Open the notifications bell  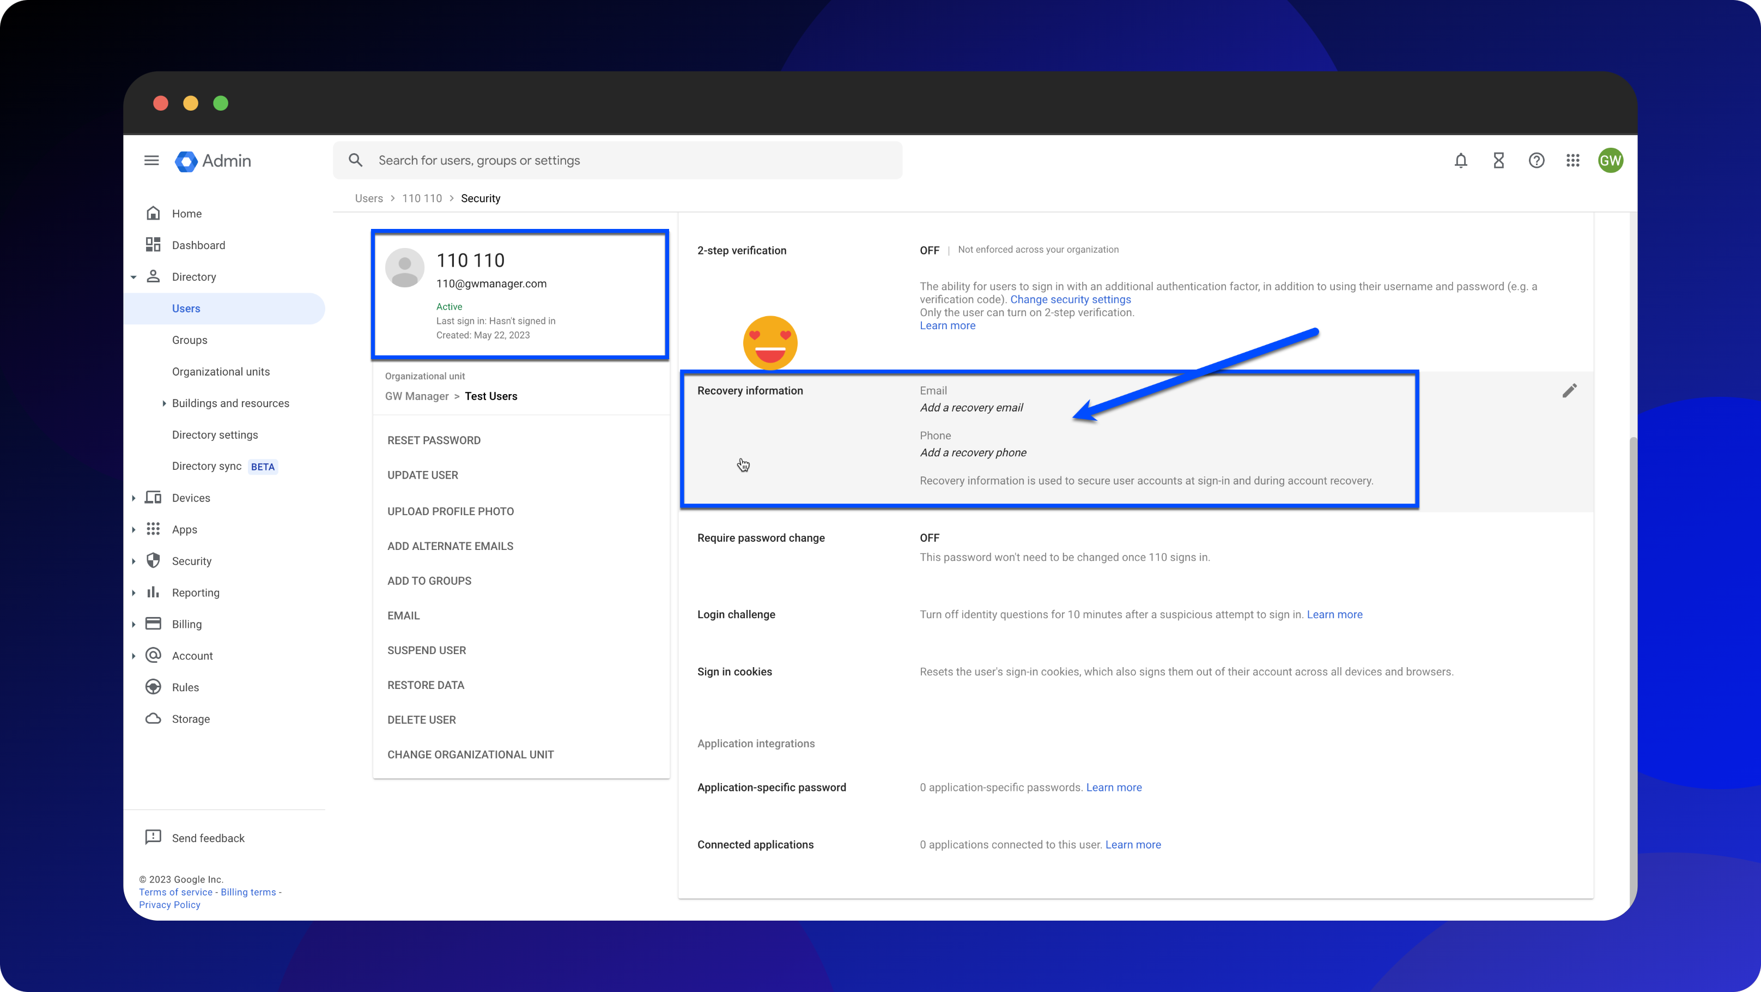click(1460, 161)
